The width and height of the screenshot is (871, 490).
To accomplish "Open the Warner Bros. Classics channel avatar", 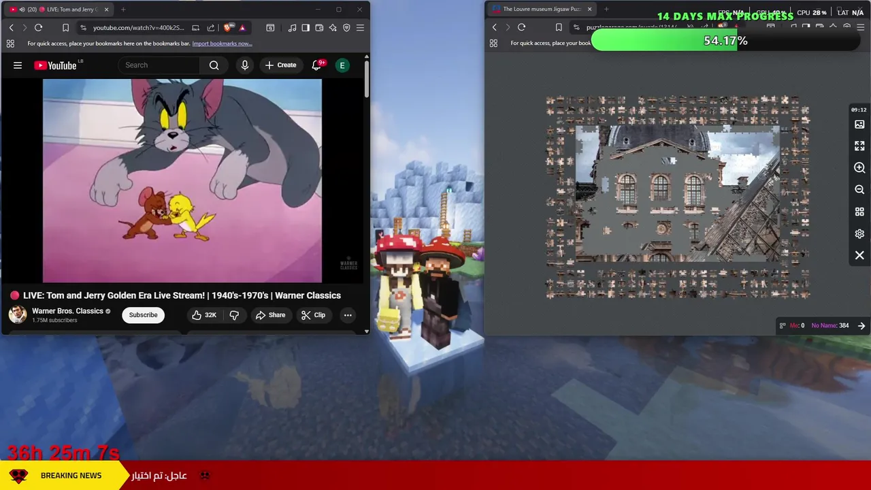I will [17, 314].
